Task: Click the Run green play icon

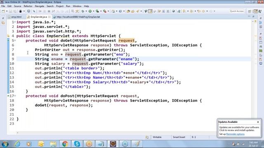Action: (x=90, y=11)
